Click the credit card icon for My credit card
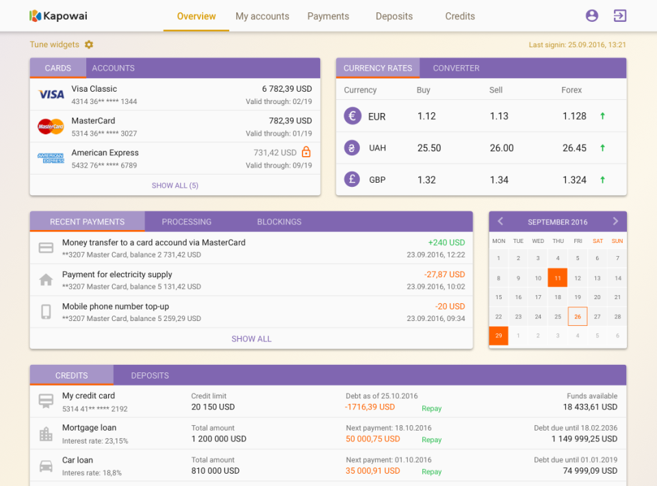This screenshot has height=486, width=657. point(46,401)
